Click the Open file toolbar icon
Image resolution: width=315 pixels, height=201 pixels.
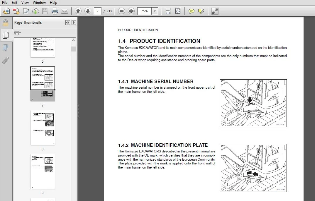point(6,11)
